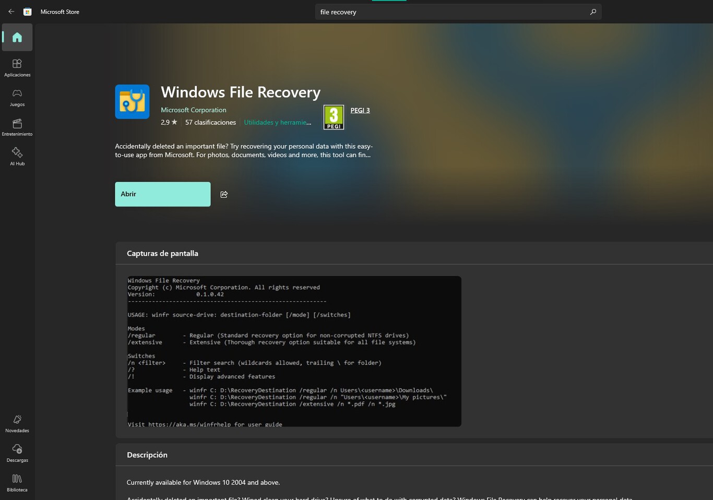Click the Microsoft Store title text
This screenshot has height=500, width=713.
tap(60, 12)
